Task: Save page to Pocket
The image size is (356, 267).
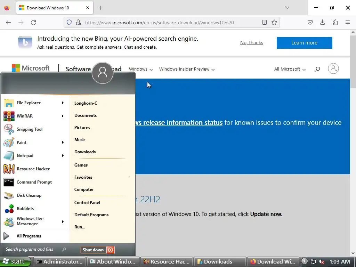Action: click(x=310, y=22)
